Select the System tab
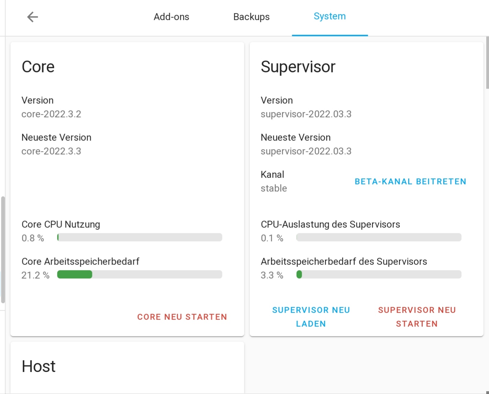The width and height of the screenshot is (489, 394). (330, 16)
